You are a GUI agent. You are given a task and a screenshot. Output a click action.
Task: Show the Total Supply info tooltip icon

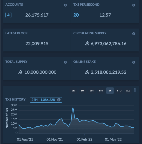click(x=65, y=62)
